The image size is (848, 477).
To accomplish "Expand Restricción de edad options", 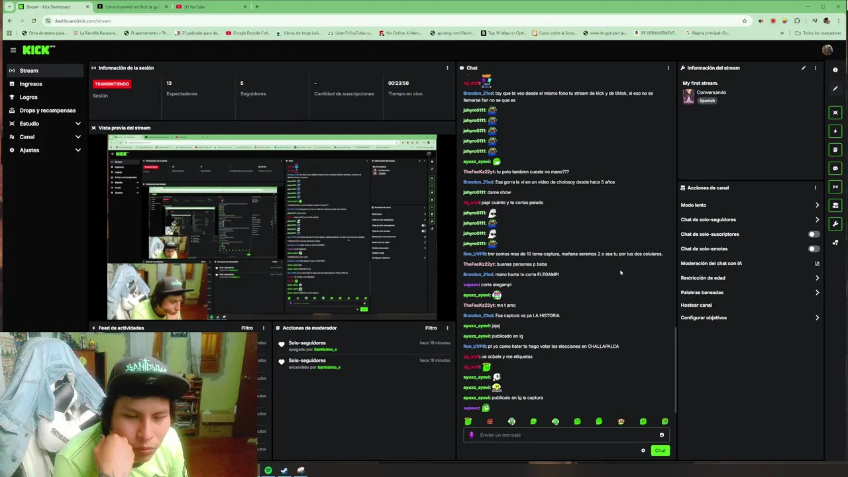I will click(x=817, y=278).
